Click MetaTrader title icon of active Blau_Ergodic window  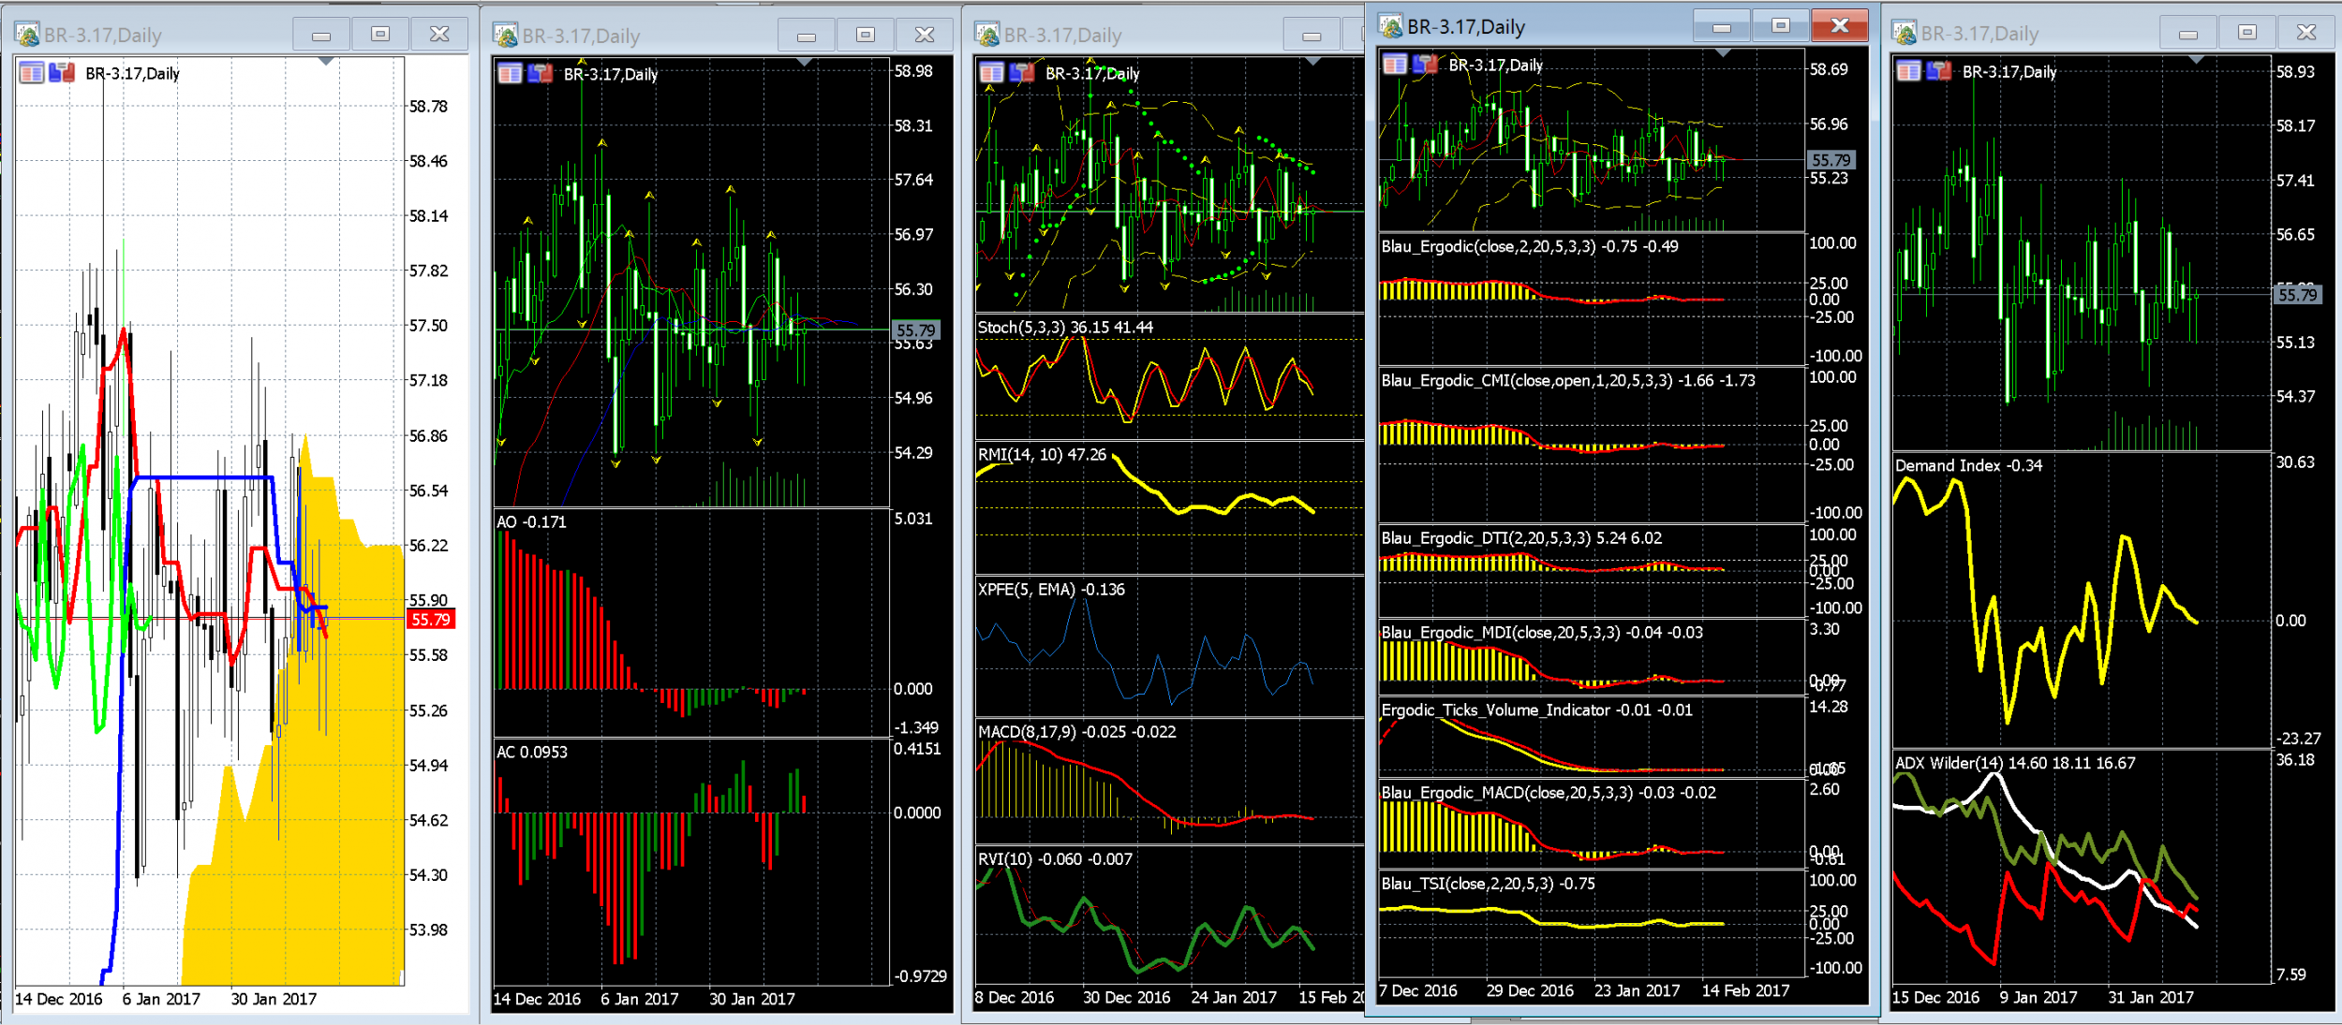point(1391,27)
